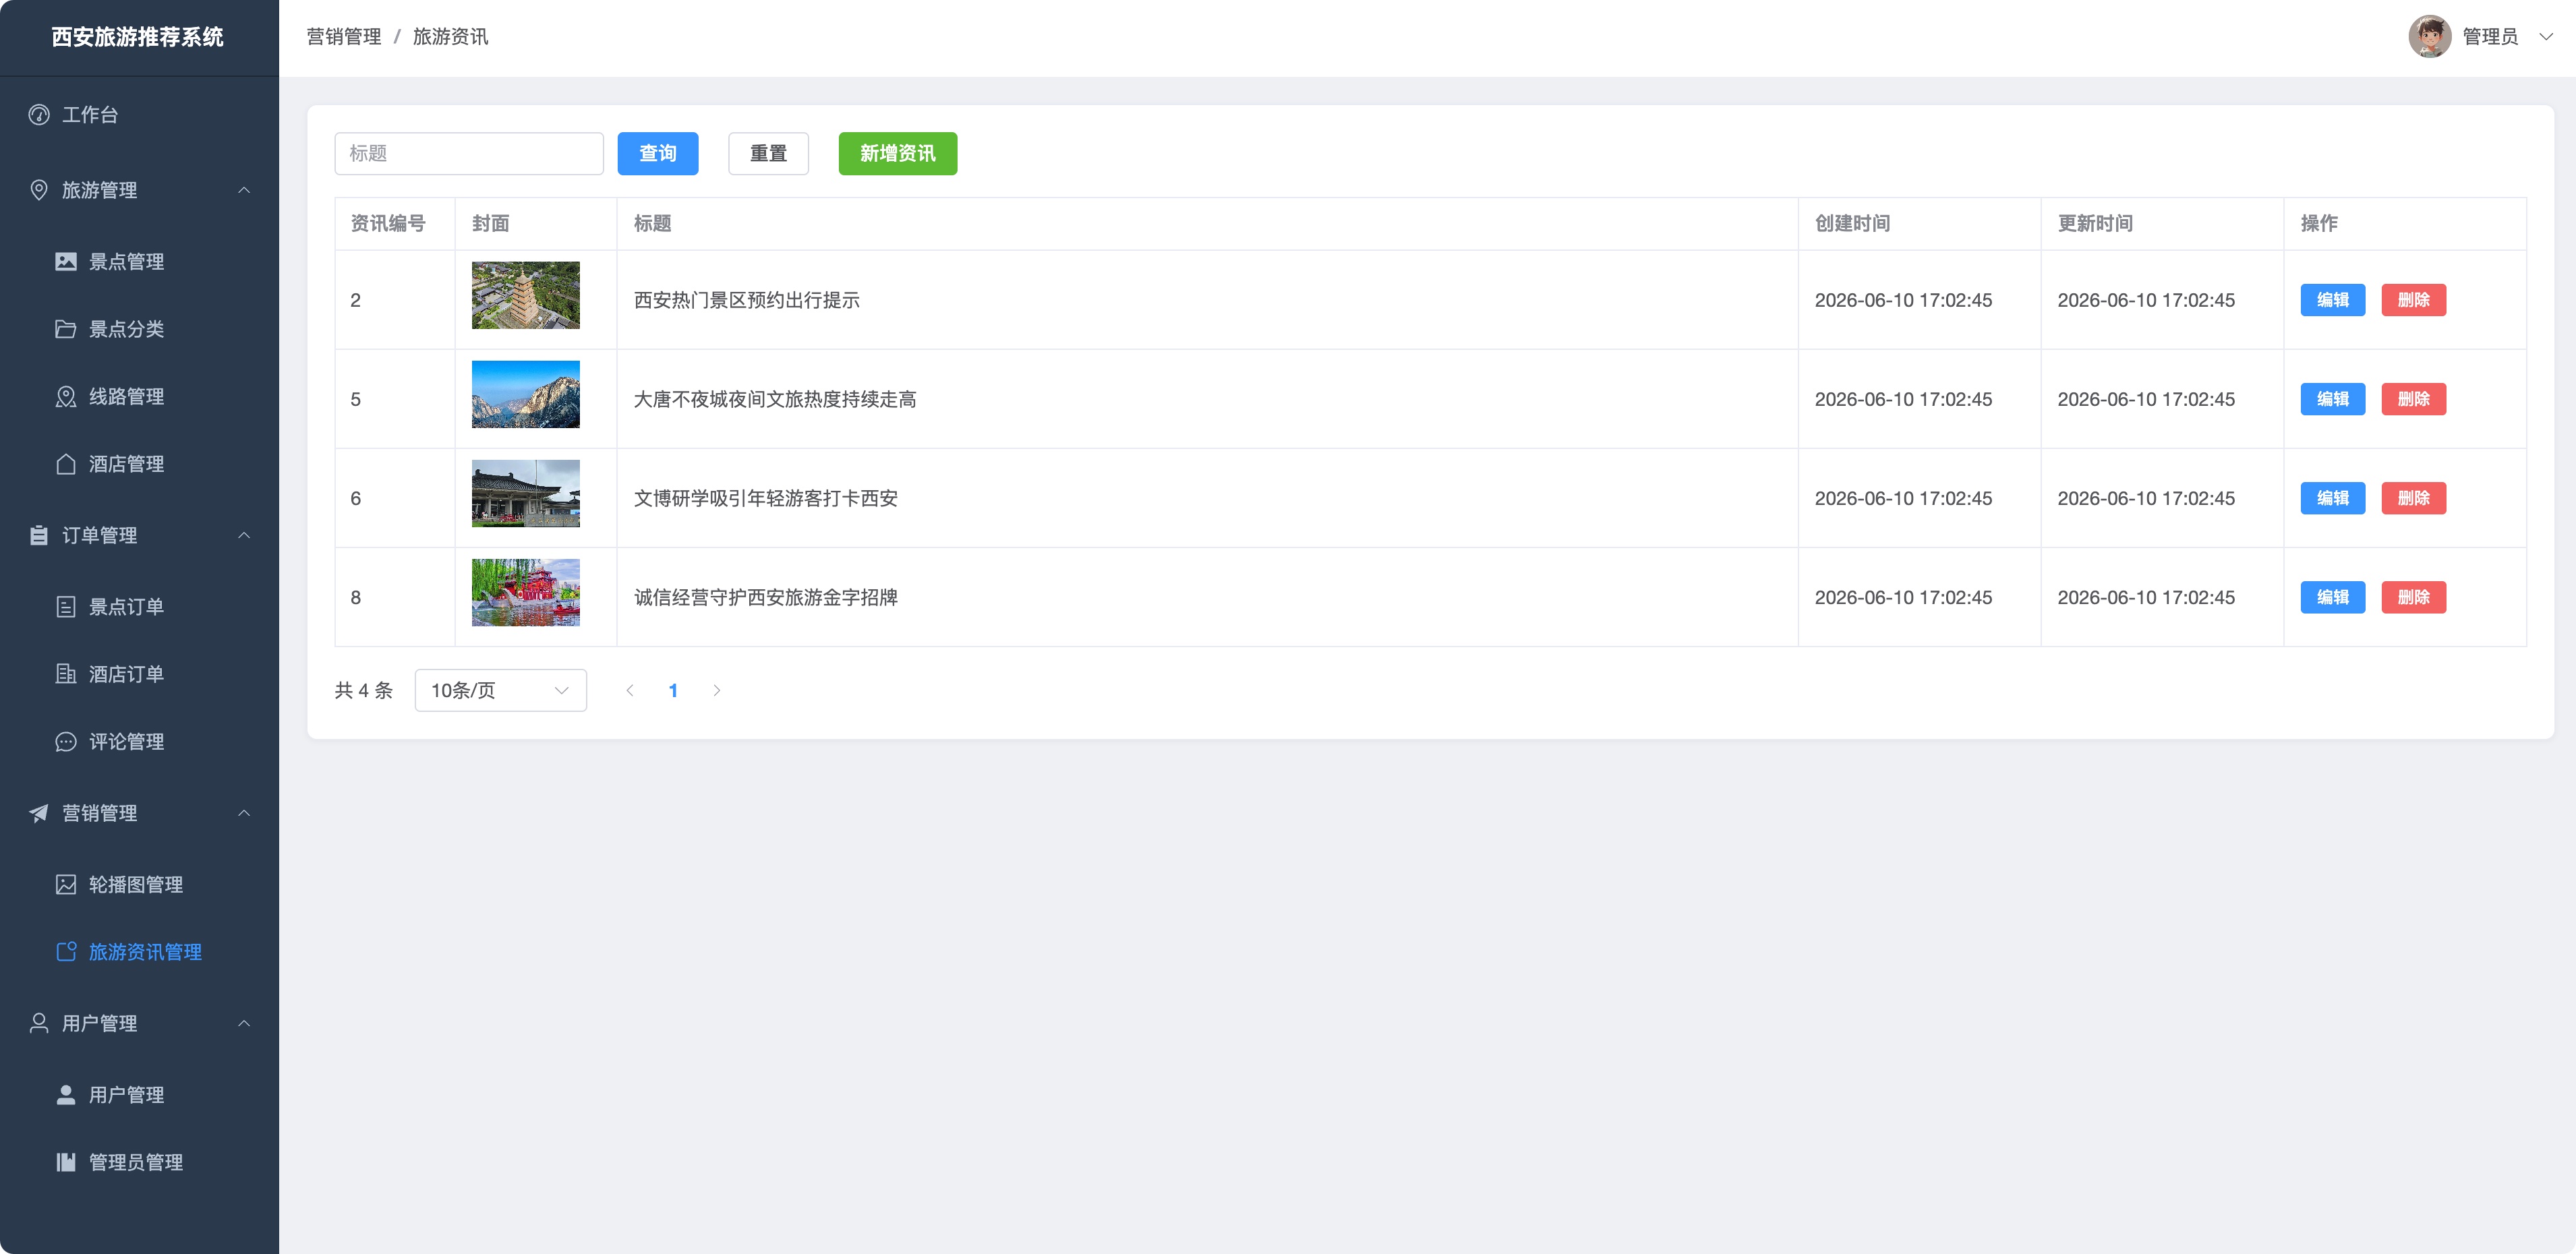The width and height of the screenshot is (2576, 1254).
Task: Click the 酒店管理 house icon
Action: point(66,464)
